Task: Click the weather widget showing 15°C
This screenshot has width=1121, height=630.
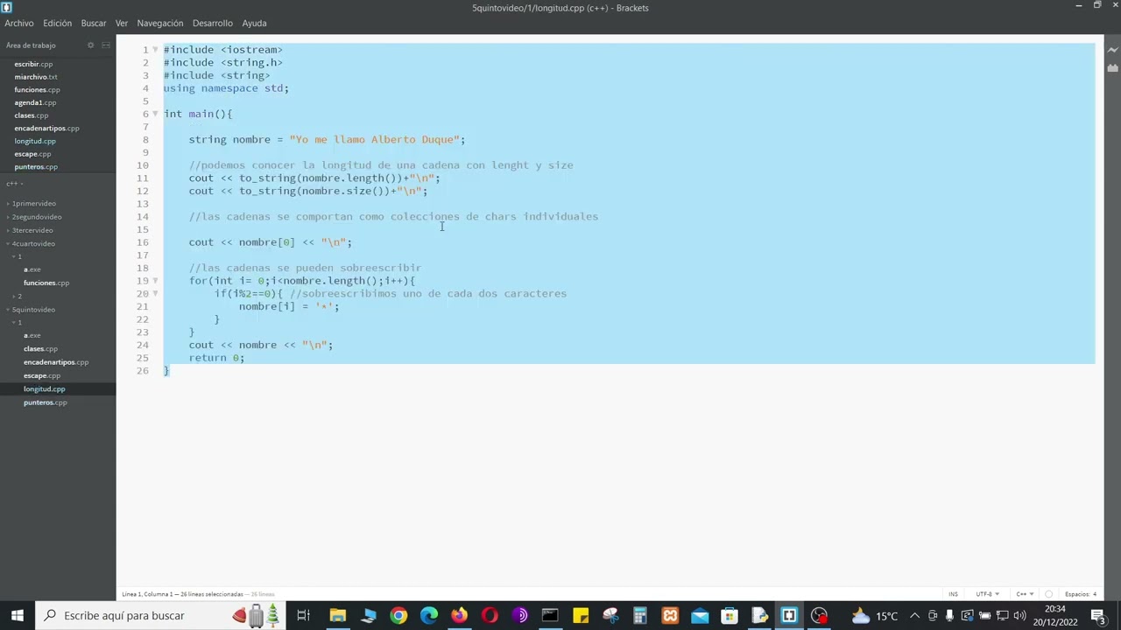Action: point(874,615)
